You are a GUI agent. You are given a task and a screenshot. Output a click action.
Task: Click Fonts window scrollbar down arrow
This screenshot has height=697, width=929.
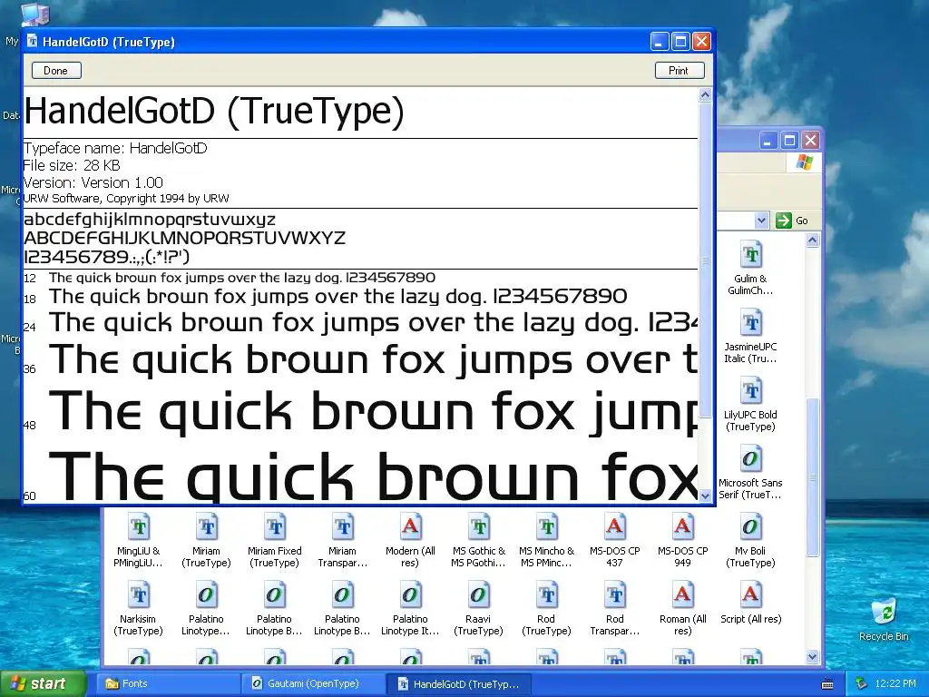[812, 657]
